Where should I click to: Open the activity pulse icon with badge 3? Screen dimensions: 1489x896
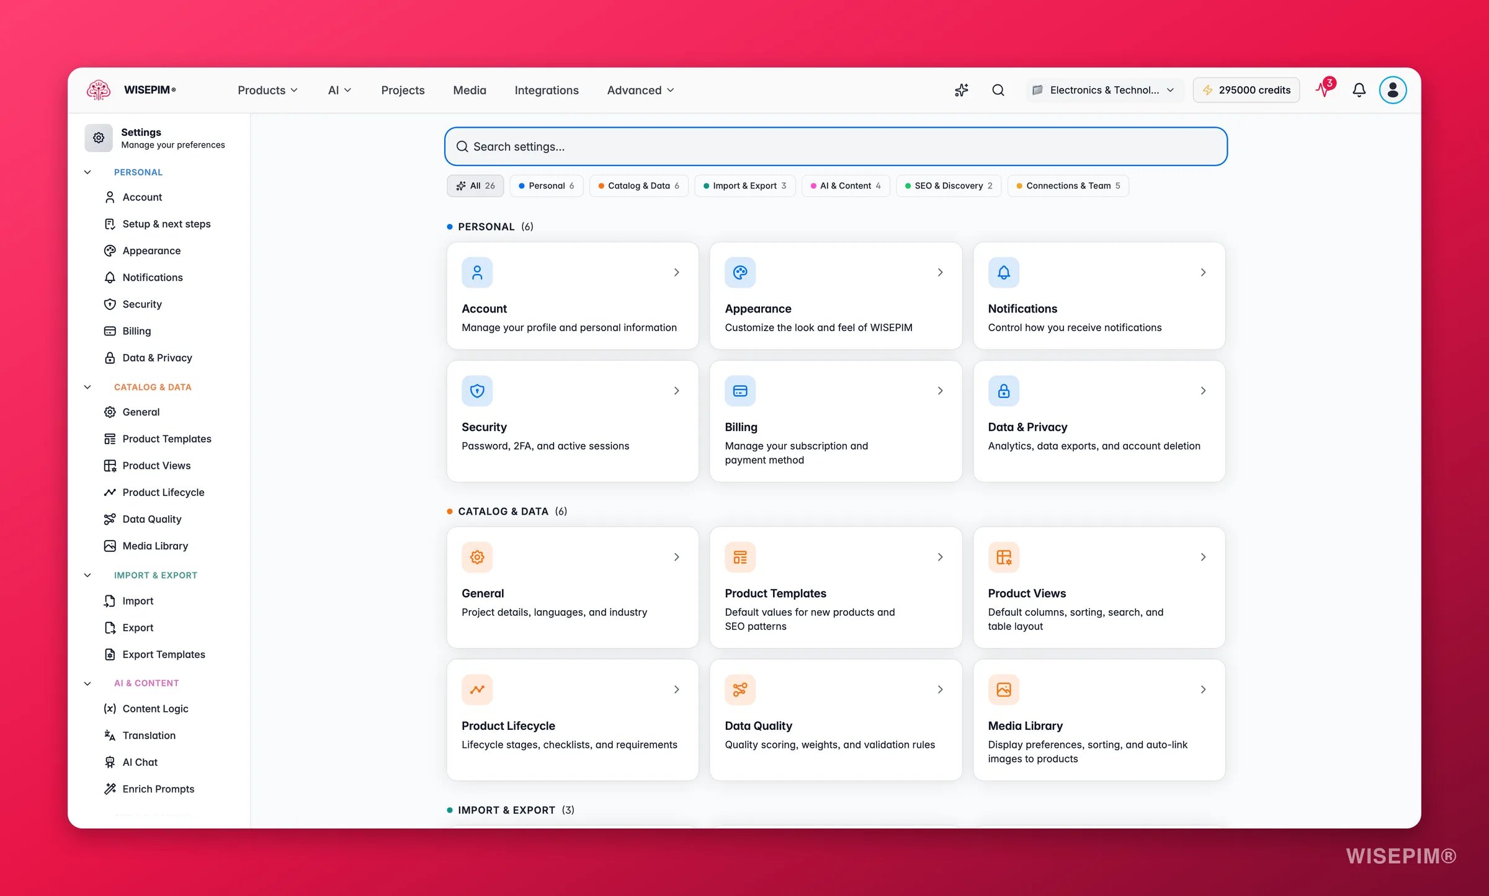(1324, 89)
